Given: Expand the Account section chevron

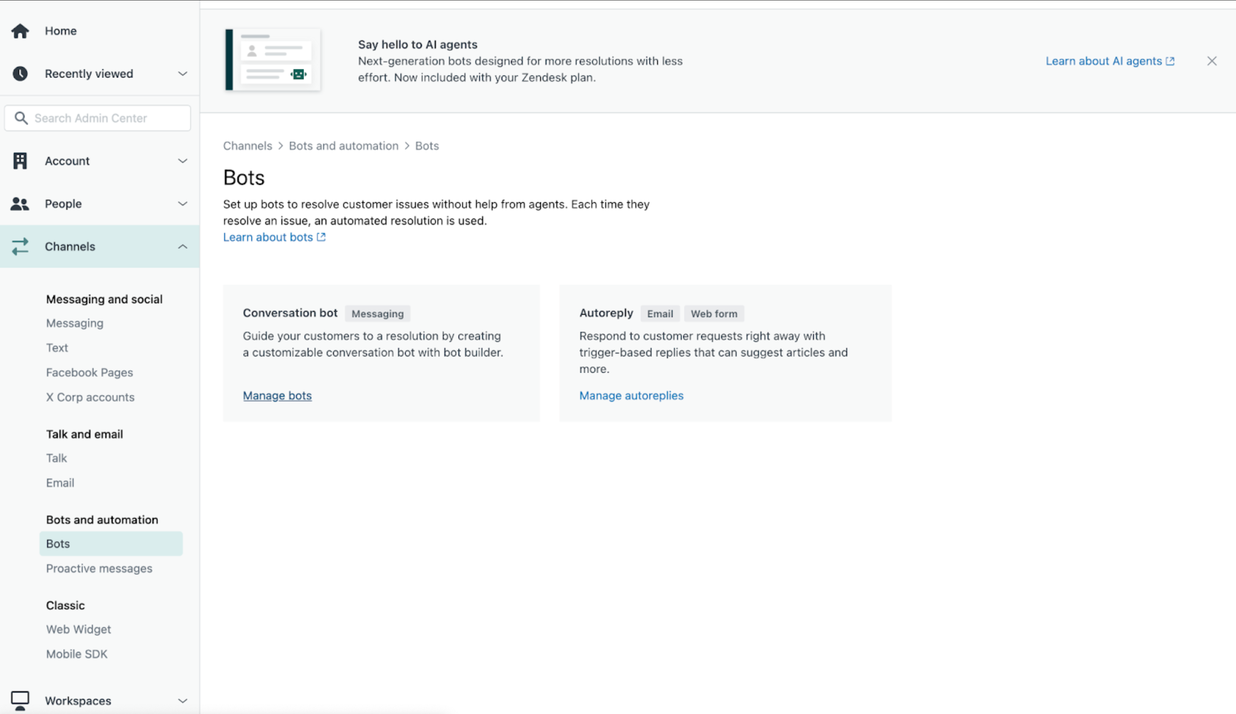Looking at the screenshot, I should [182, 161].
